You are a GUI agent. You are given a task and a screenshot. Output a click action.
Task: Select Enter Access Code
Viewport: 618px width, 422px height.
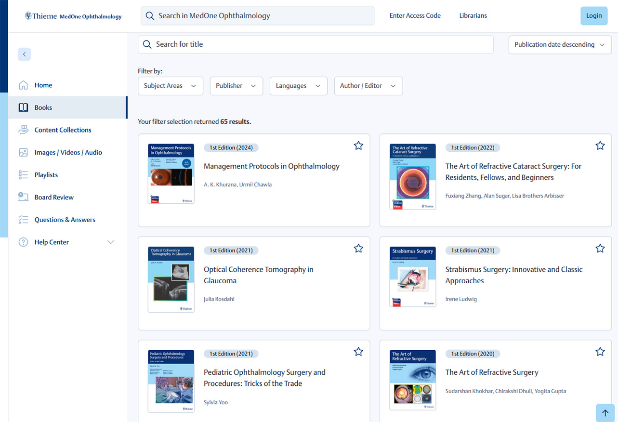(x=415, y=15)
